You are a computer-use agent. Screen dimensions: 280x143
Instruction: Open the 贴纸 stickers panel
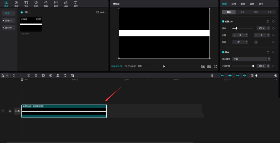(36, 4)
